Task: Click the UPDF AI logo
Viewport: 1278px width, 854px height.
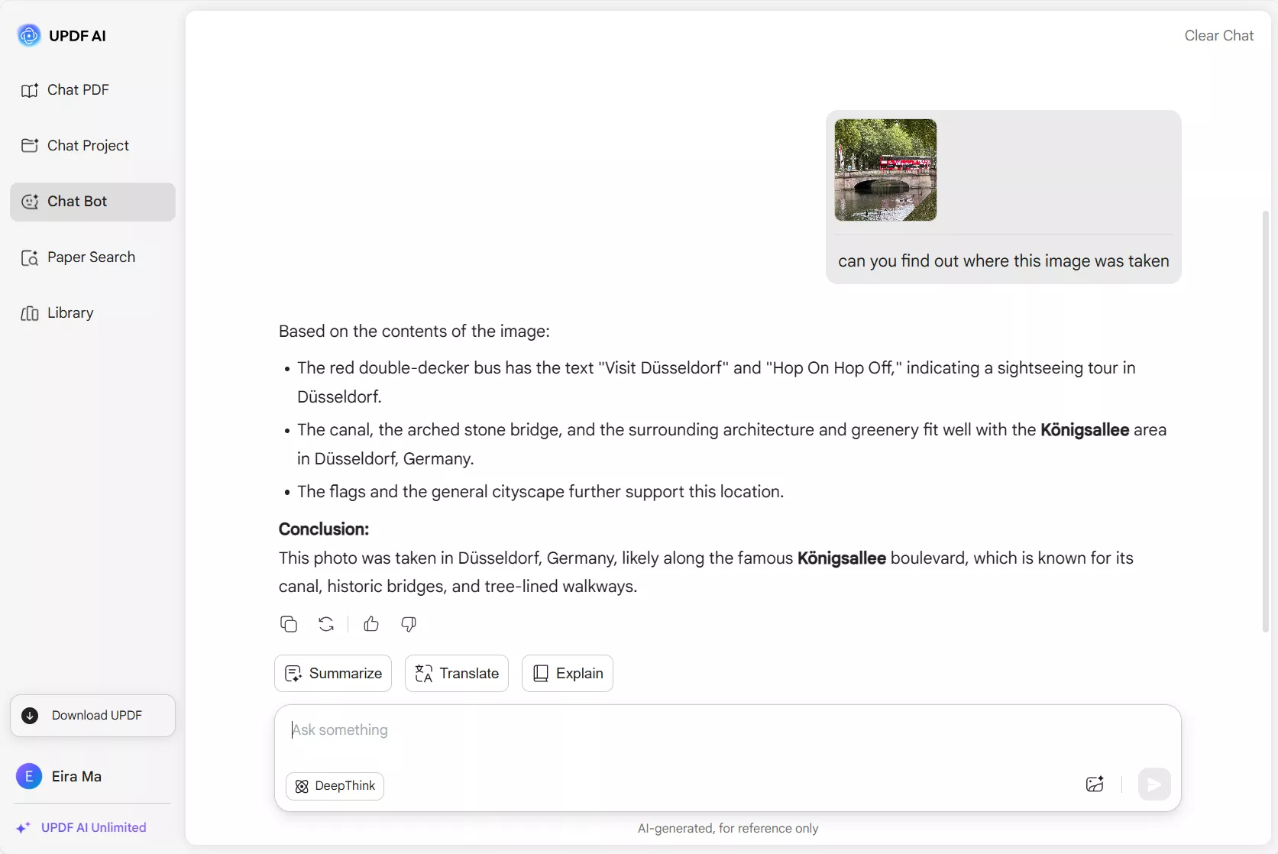Action: pyautogui.click(x=29, y=35)
